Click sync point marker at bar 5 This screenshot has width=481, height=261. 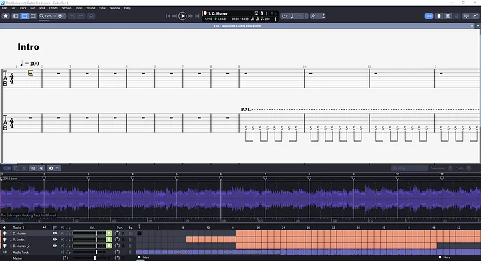[176, 178]
